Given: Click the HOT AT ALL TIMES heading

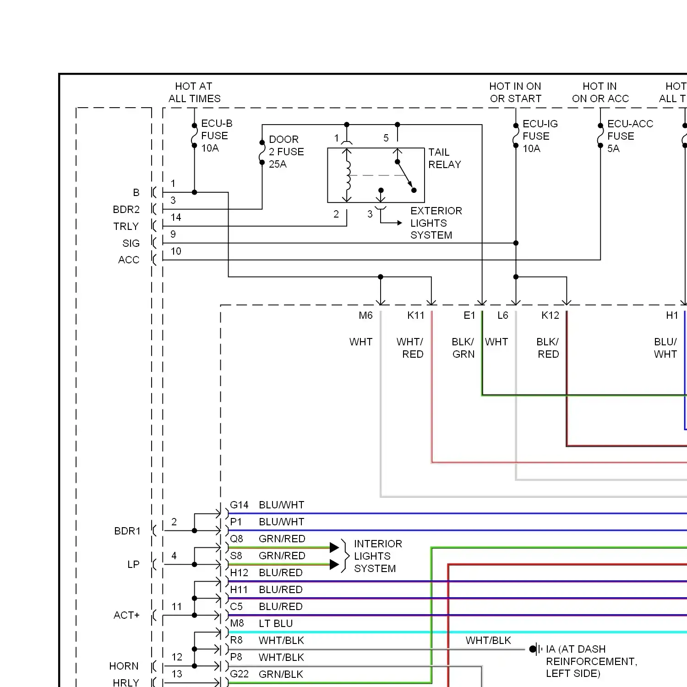Looking at the screenshot, I should pyautogui.click(x=194, y=93).
